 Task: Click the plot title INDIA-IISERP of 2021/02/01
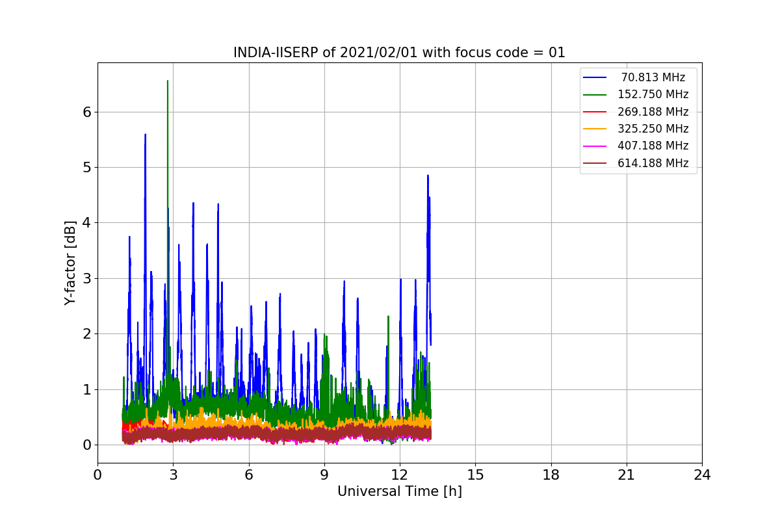(x=399, y=53)
